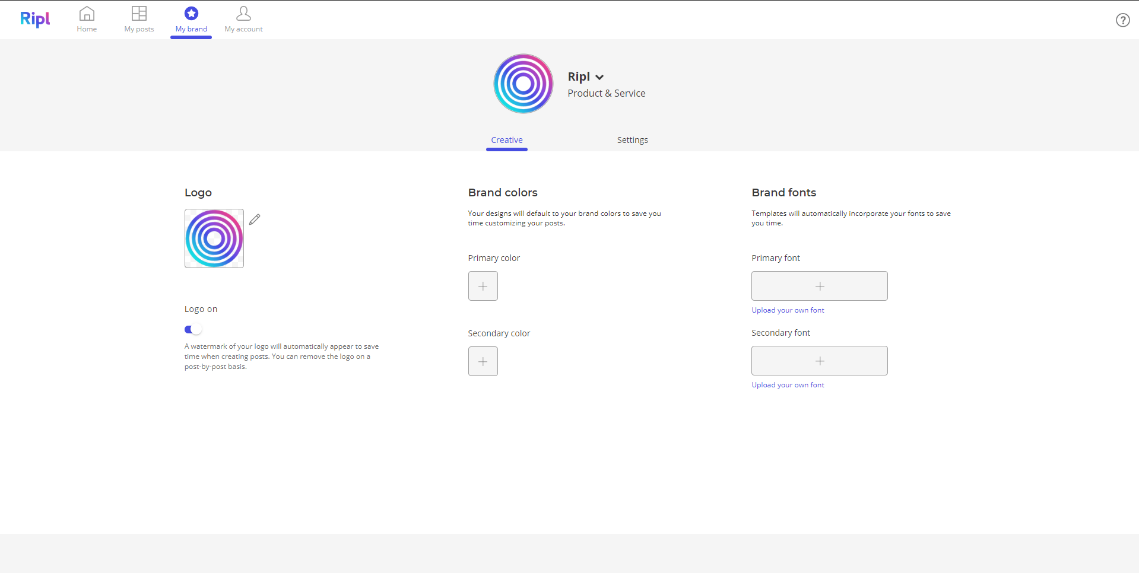Open My account via the person icon
Screen dimensions: 1139x573
coord(243,12)
